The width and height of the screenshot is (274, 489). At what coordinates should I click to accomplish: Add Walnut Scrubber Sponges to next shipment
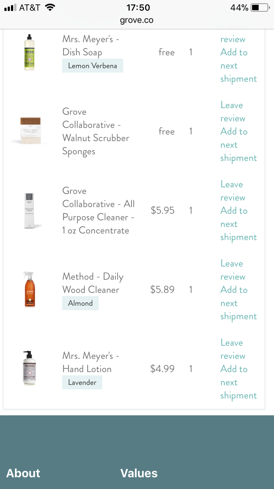coord(238,145)
